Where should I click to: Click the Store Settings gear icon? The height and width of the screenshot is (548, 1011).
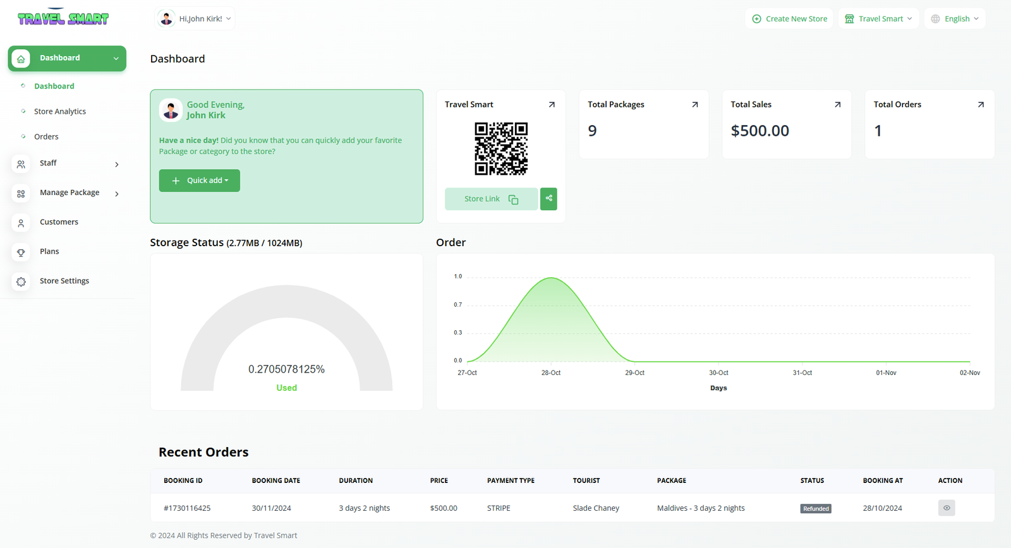[x=21, y=282]
